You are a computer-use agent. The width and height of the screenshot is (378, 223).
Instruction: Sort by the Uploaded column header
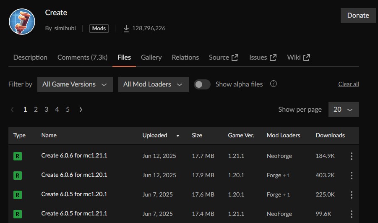coord(155,135)
